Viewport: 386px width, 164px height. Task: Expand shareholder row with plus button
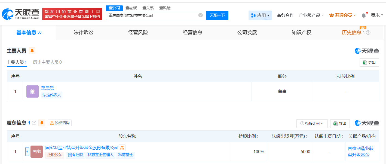click(27, 152)
